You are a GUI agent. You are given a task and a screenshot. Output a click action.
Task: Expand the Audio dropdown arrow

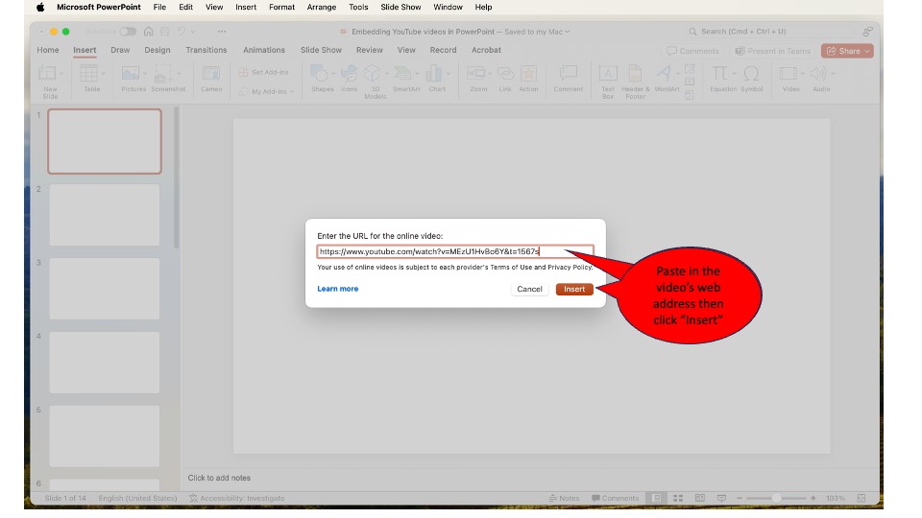tap(833, 74)
